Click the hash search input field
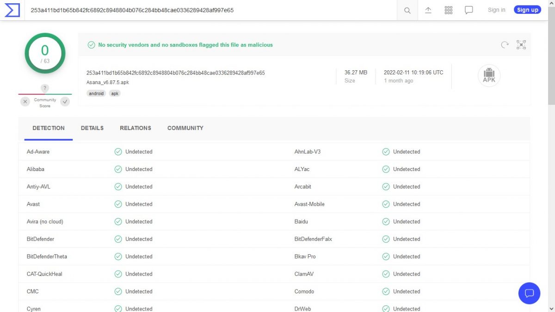This screenshot has width=555, height=312. (x=208, y=10)
